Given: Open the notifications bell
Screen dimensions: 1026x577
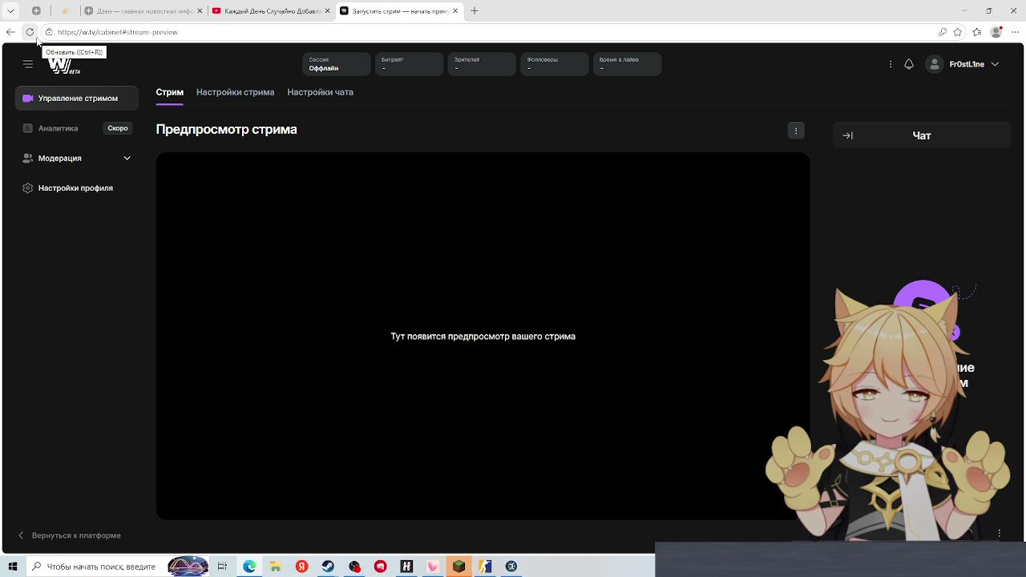Looking at the screenshot, I should 909,64.
